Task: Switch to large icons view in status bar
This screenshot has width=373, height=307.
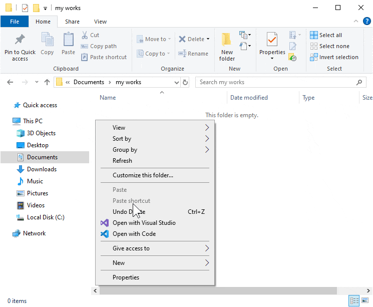Action: click(365, 300)
